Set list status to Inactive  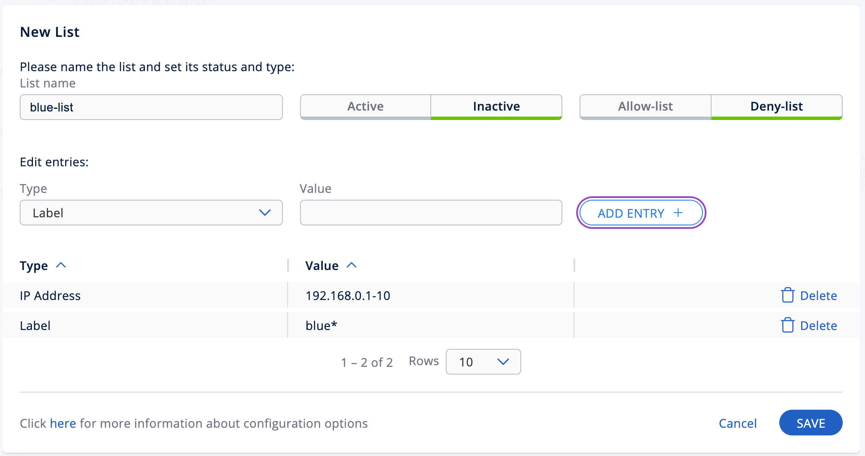[496, 106]
